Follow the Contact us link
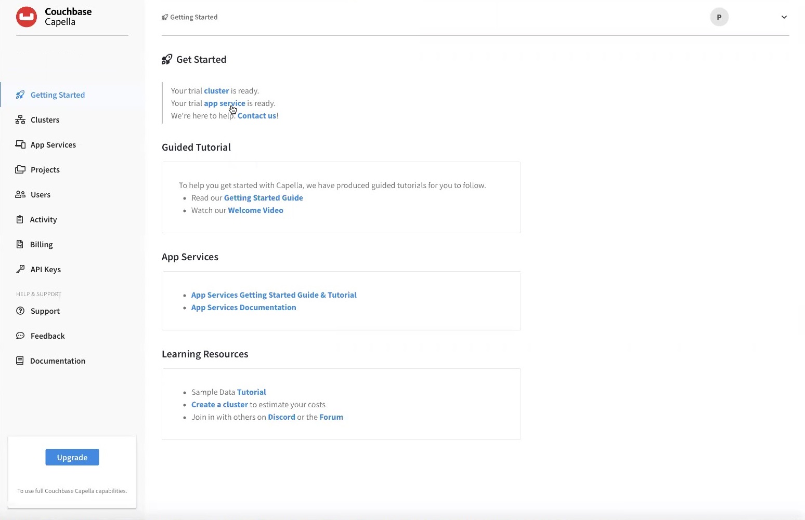805x520 pixels. (257, 116)
